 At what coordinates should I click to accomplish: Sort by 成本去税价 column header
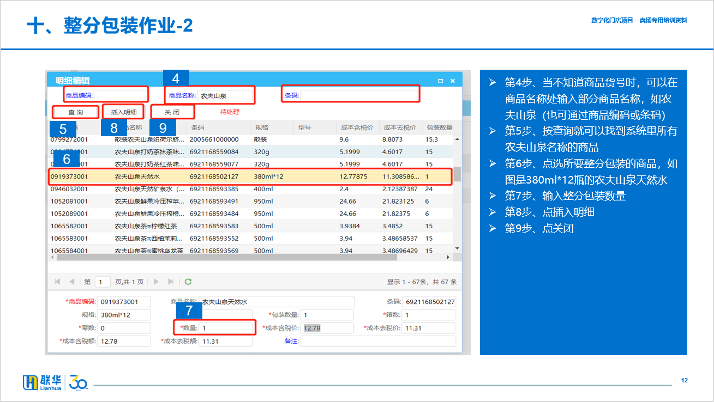coord(400,127)
